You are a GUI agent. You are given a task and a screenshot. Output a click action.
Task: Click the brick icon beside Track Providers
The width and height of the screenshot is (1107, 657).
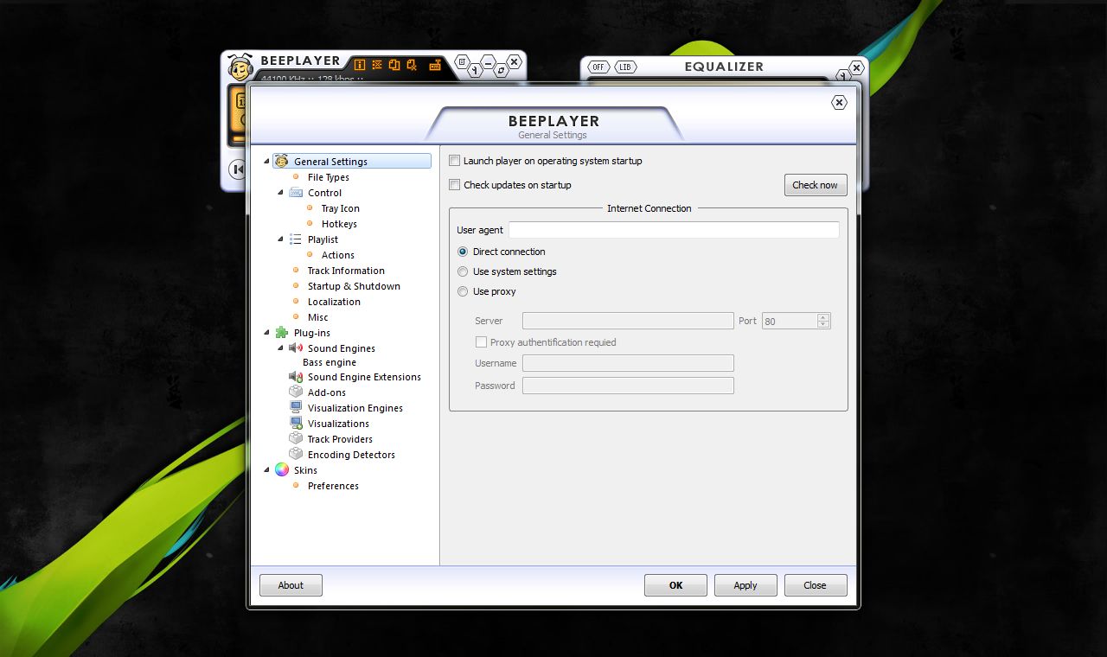296,439
